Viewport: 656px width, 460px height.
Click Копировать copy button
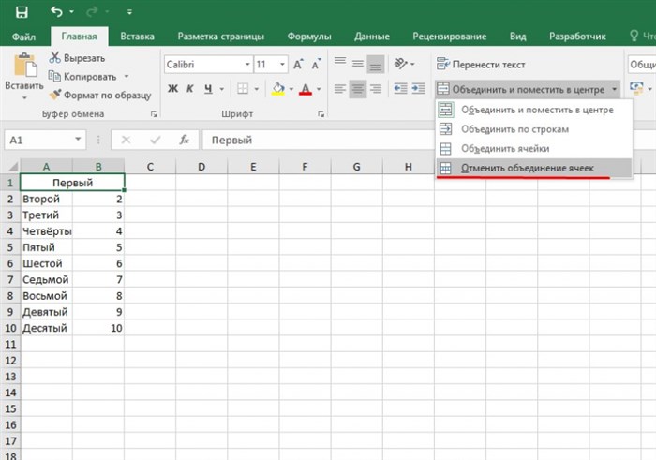[x=82, y=77]
